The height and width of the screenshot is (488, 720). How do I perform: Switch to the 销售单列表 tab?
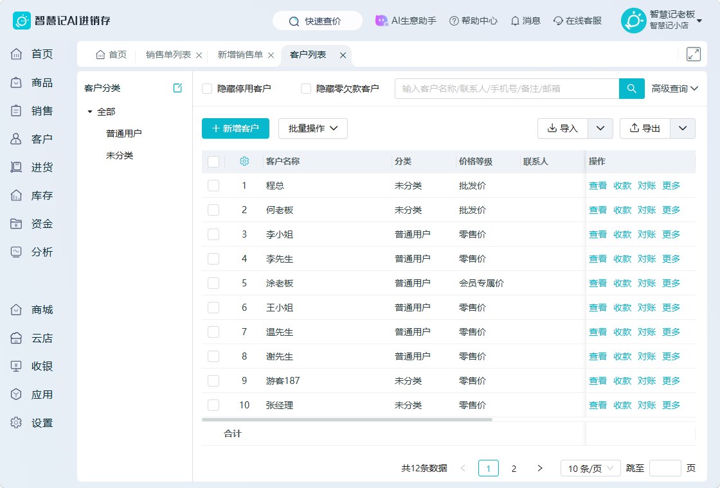(x=168, y=55)
